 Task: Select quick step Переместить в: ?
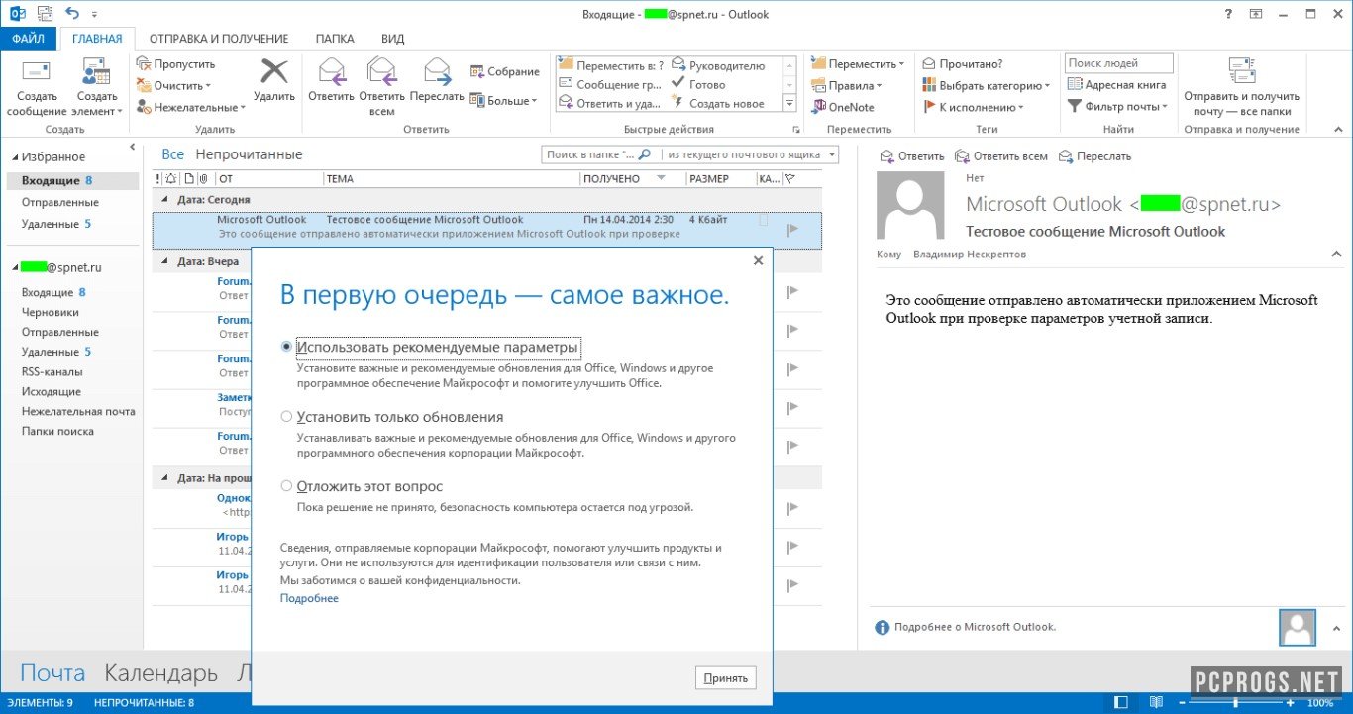611,65
